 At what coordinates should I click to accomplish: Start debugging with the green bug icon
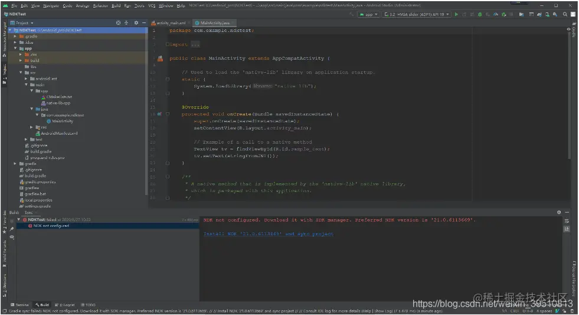pyautogui.click(x=480, y=14)
